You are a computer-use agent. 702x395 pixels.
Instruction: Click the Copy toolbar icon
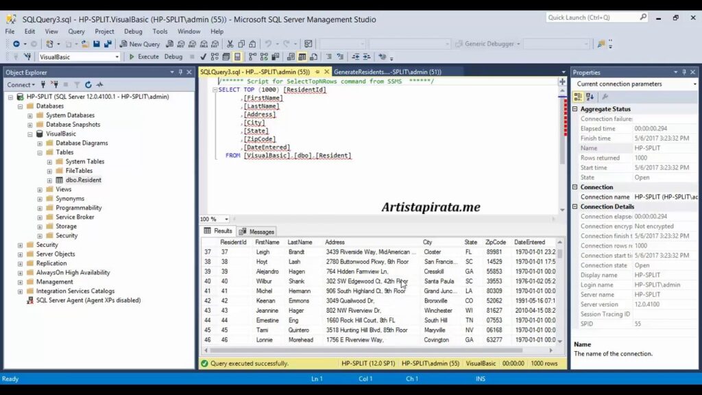click(x=241, y=44)
